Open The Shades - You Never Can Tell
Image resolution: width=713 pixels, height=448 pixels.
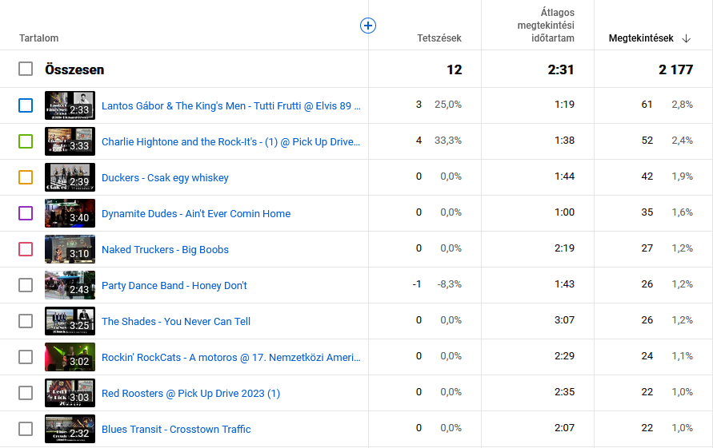tap(176, 322)
